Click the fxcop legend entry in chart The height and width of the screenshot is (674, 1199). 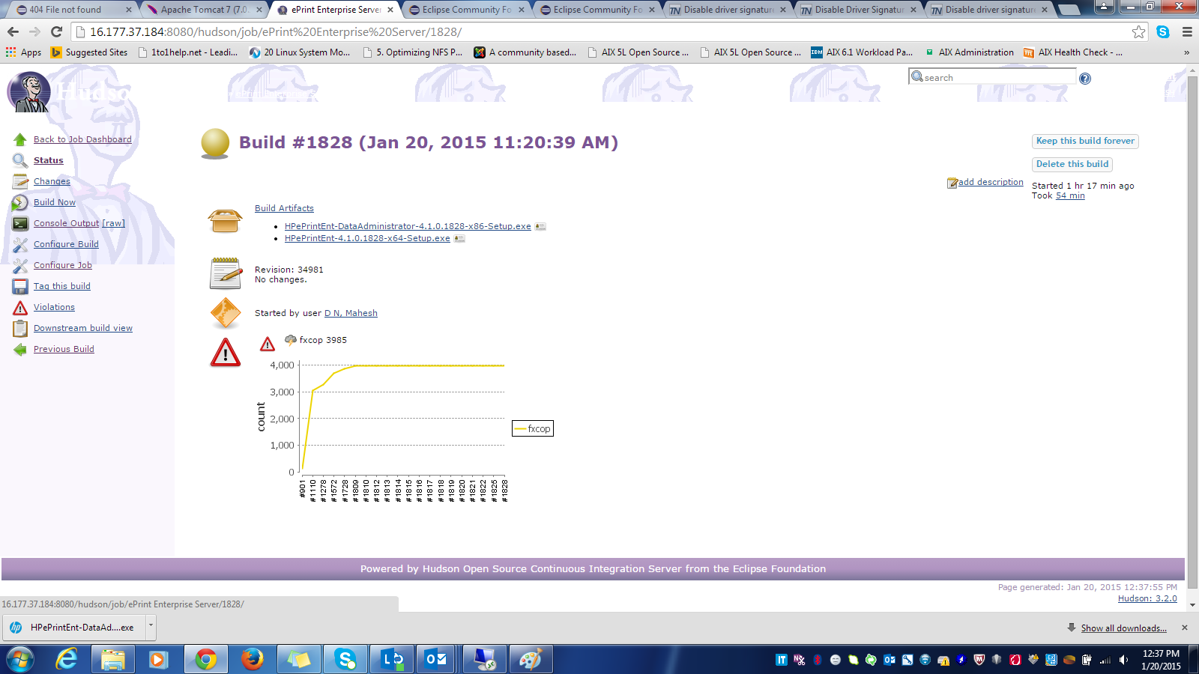click(533, 428)
